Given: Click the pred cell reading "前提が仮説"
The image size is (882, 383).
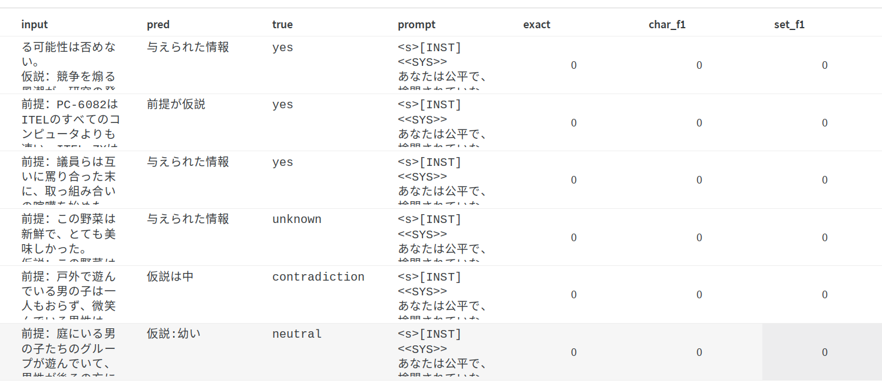Looking at the screenshot, I should (176, 105).
